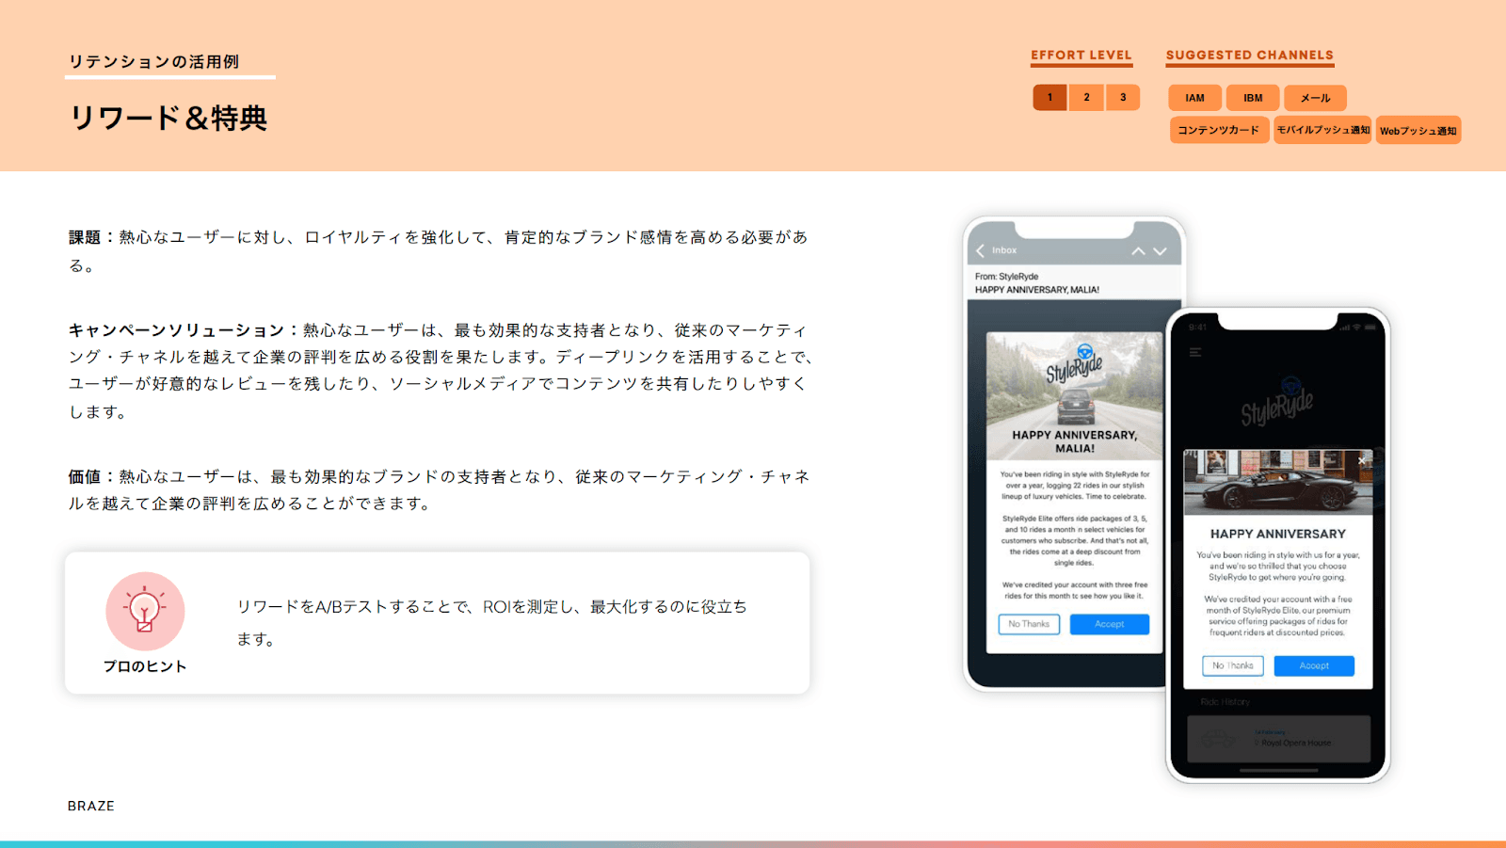Image resolution: width=1506 pixels, height=848 pixels.
Task: Click the sports car image in popup
Action: [1277, 483]
